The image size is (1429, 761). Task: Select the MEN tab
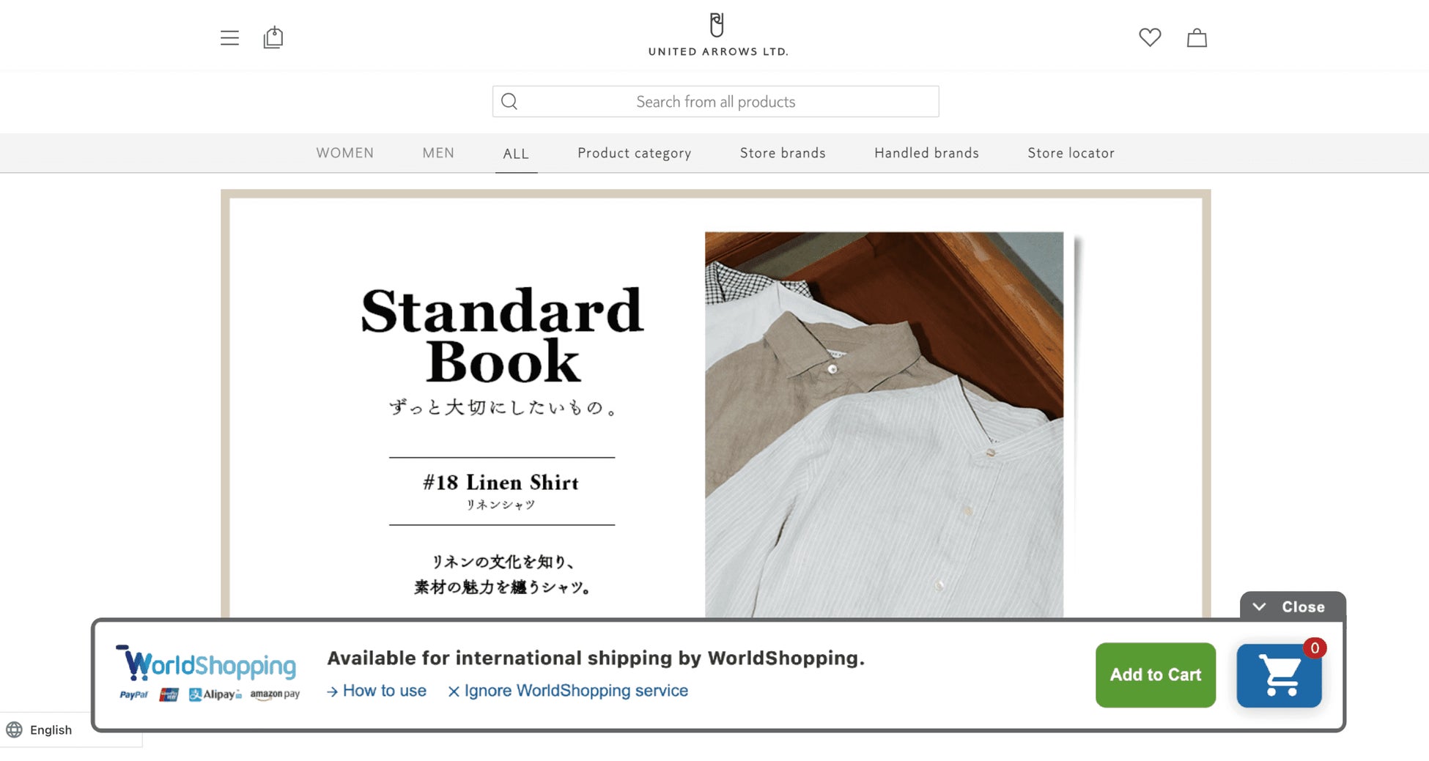pos(438,153)
